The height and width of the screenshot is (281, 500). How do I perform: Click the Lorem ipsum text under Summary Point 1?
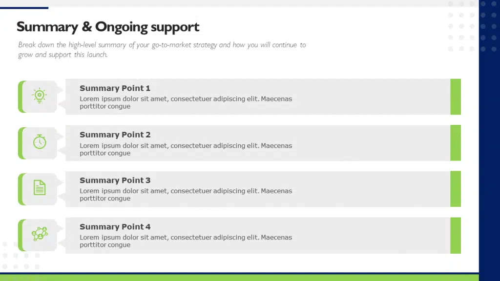pos(186,102)
